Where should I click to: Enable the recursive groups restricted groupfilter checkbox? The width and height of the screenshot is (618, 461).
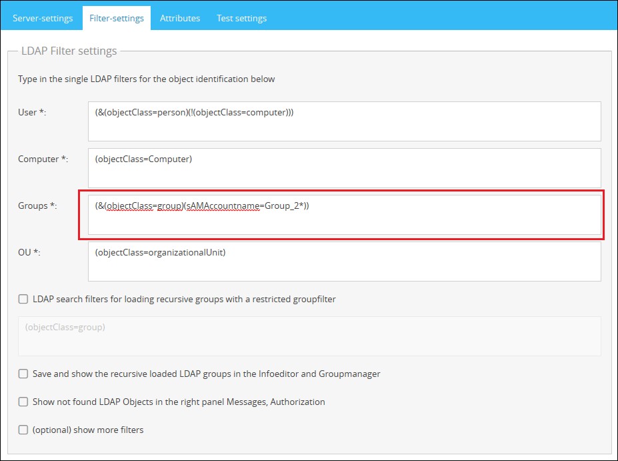coord(23,300)
